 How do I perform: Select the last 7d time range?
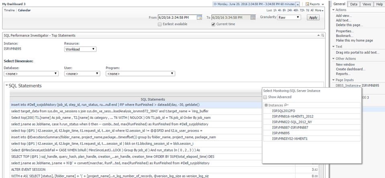point(308,10)
